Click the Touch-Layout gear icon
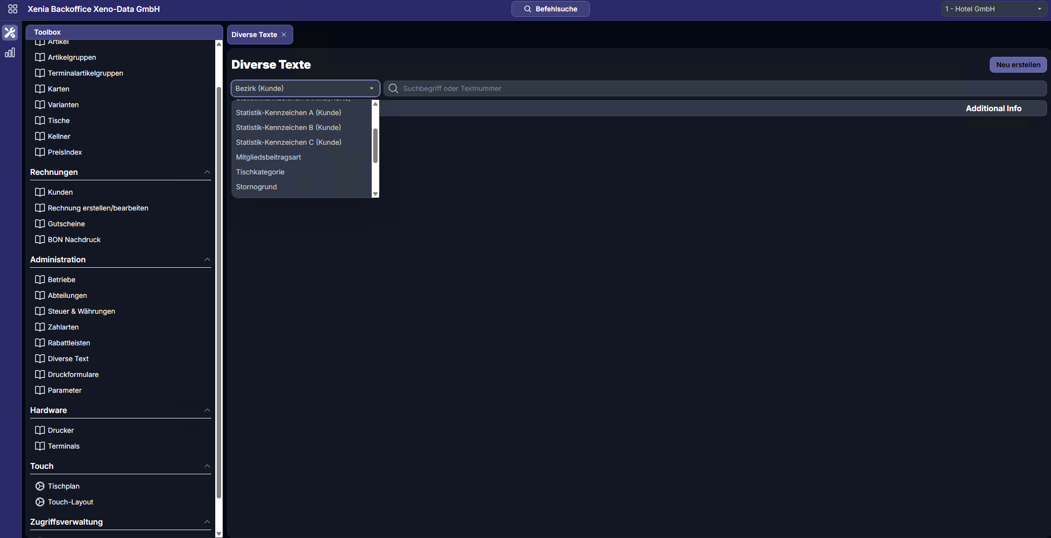 (40, 502)
